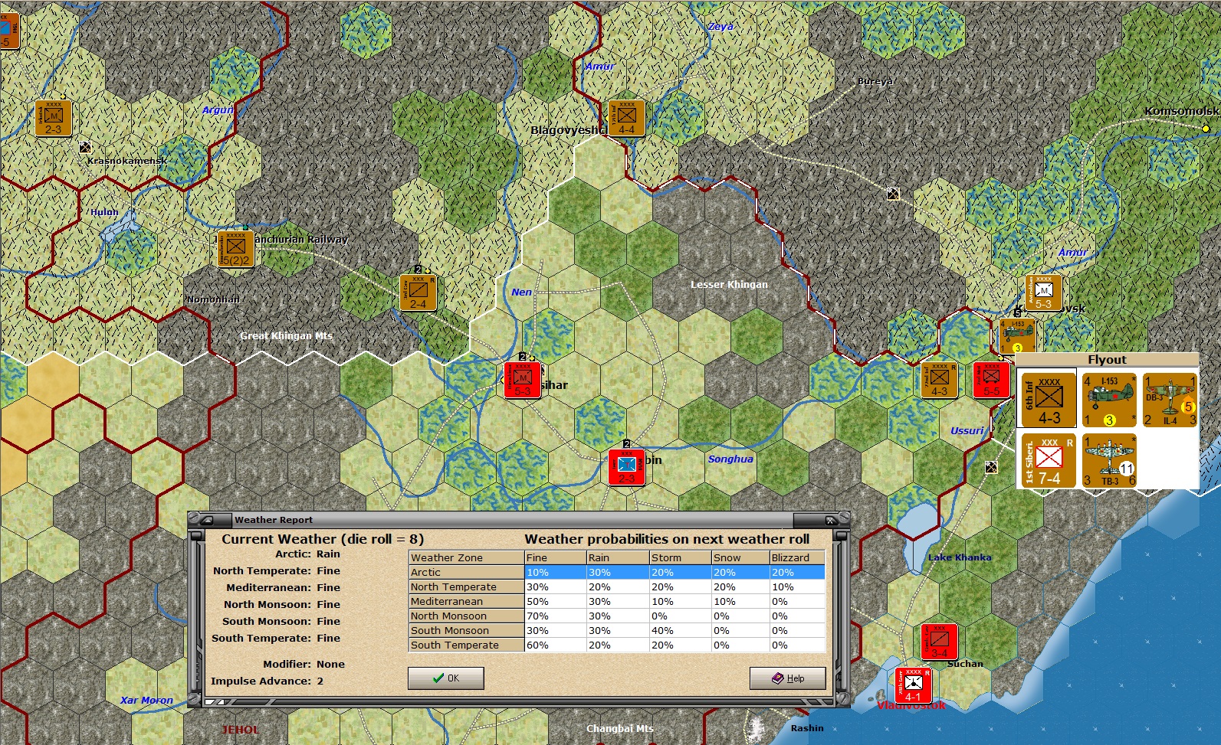Click the Blizzard column header
The height and width of the screenshot is (745, 1221).
click(x=797, y=557)
